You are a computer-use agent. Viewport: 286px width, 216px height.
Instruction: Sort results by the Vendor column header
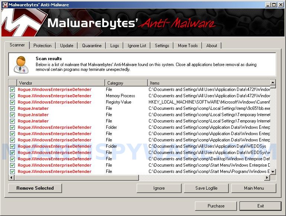click(61, 83)
